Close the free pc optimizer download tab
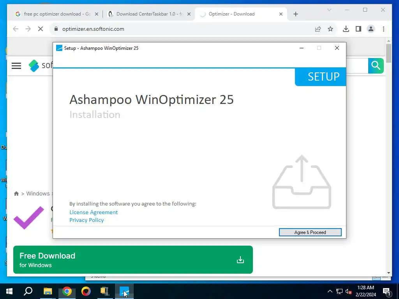399x299 pixels. click(x=97, y=14)
